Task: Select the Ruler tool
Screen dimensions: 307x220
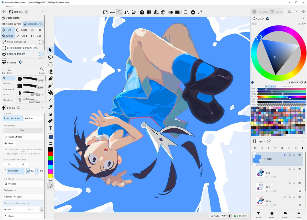Action: click(x=50, y=121)
